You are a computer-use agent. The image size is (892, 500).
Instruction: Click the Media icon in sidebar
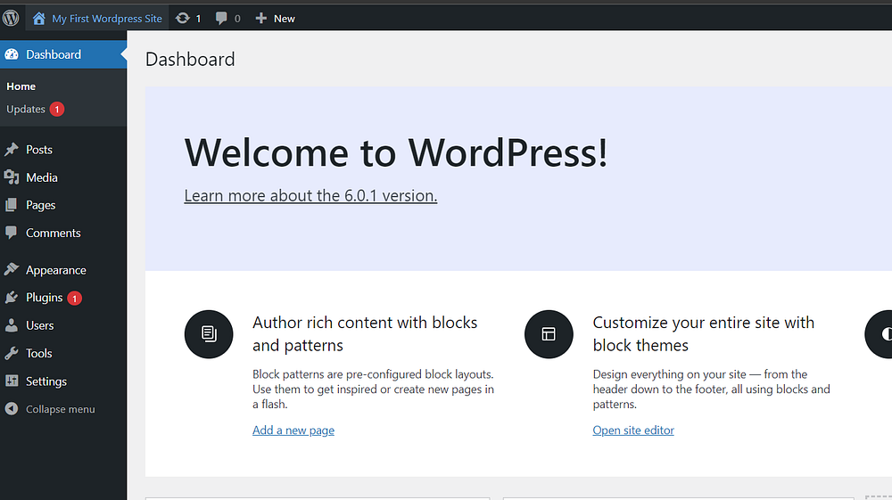point(12,177)
